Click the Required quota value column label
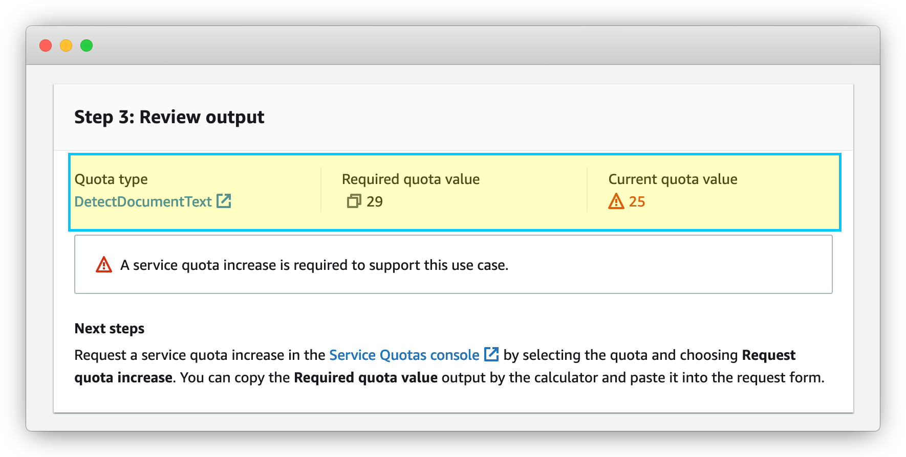The width and height of the screenshot is (906, 457). tap(411, 179)
